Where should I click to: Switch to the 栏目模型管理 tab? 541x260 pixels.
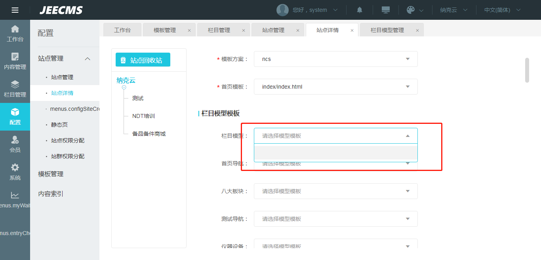tap(387, 30)
